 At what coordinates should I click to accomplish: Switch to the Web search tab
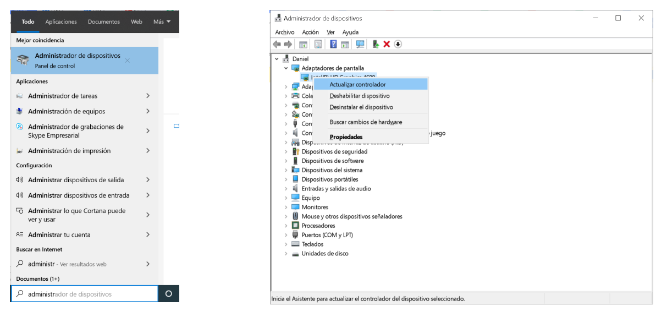(136, 21)
